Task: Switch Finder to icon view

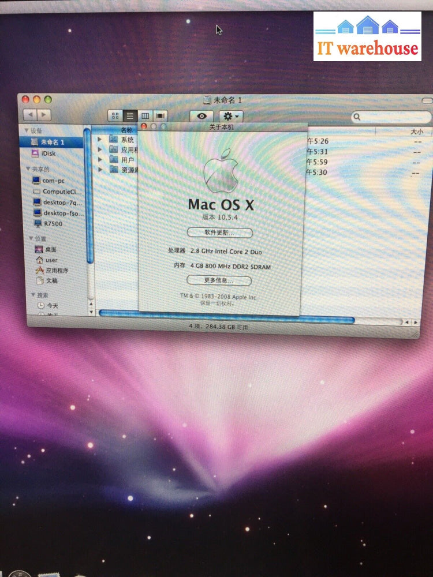Action: (x=115, y=116)
